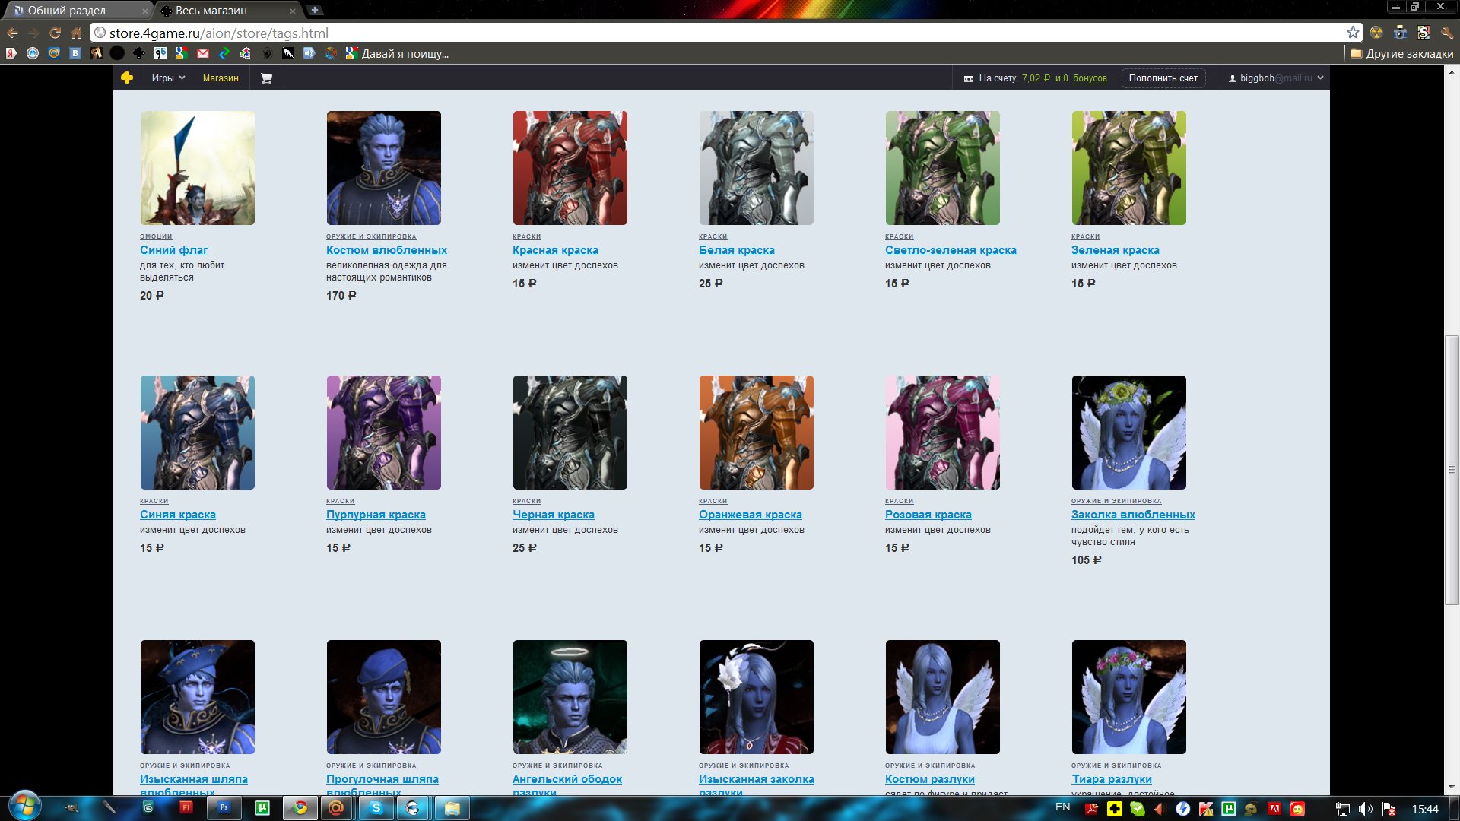This screenshot has width=1460, height=821.
Task: Click the Черная краска armor thumbnail
Action: pyautogui.click(x=570, y=432)
